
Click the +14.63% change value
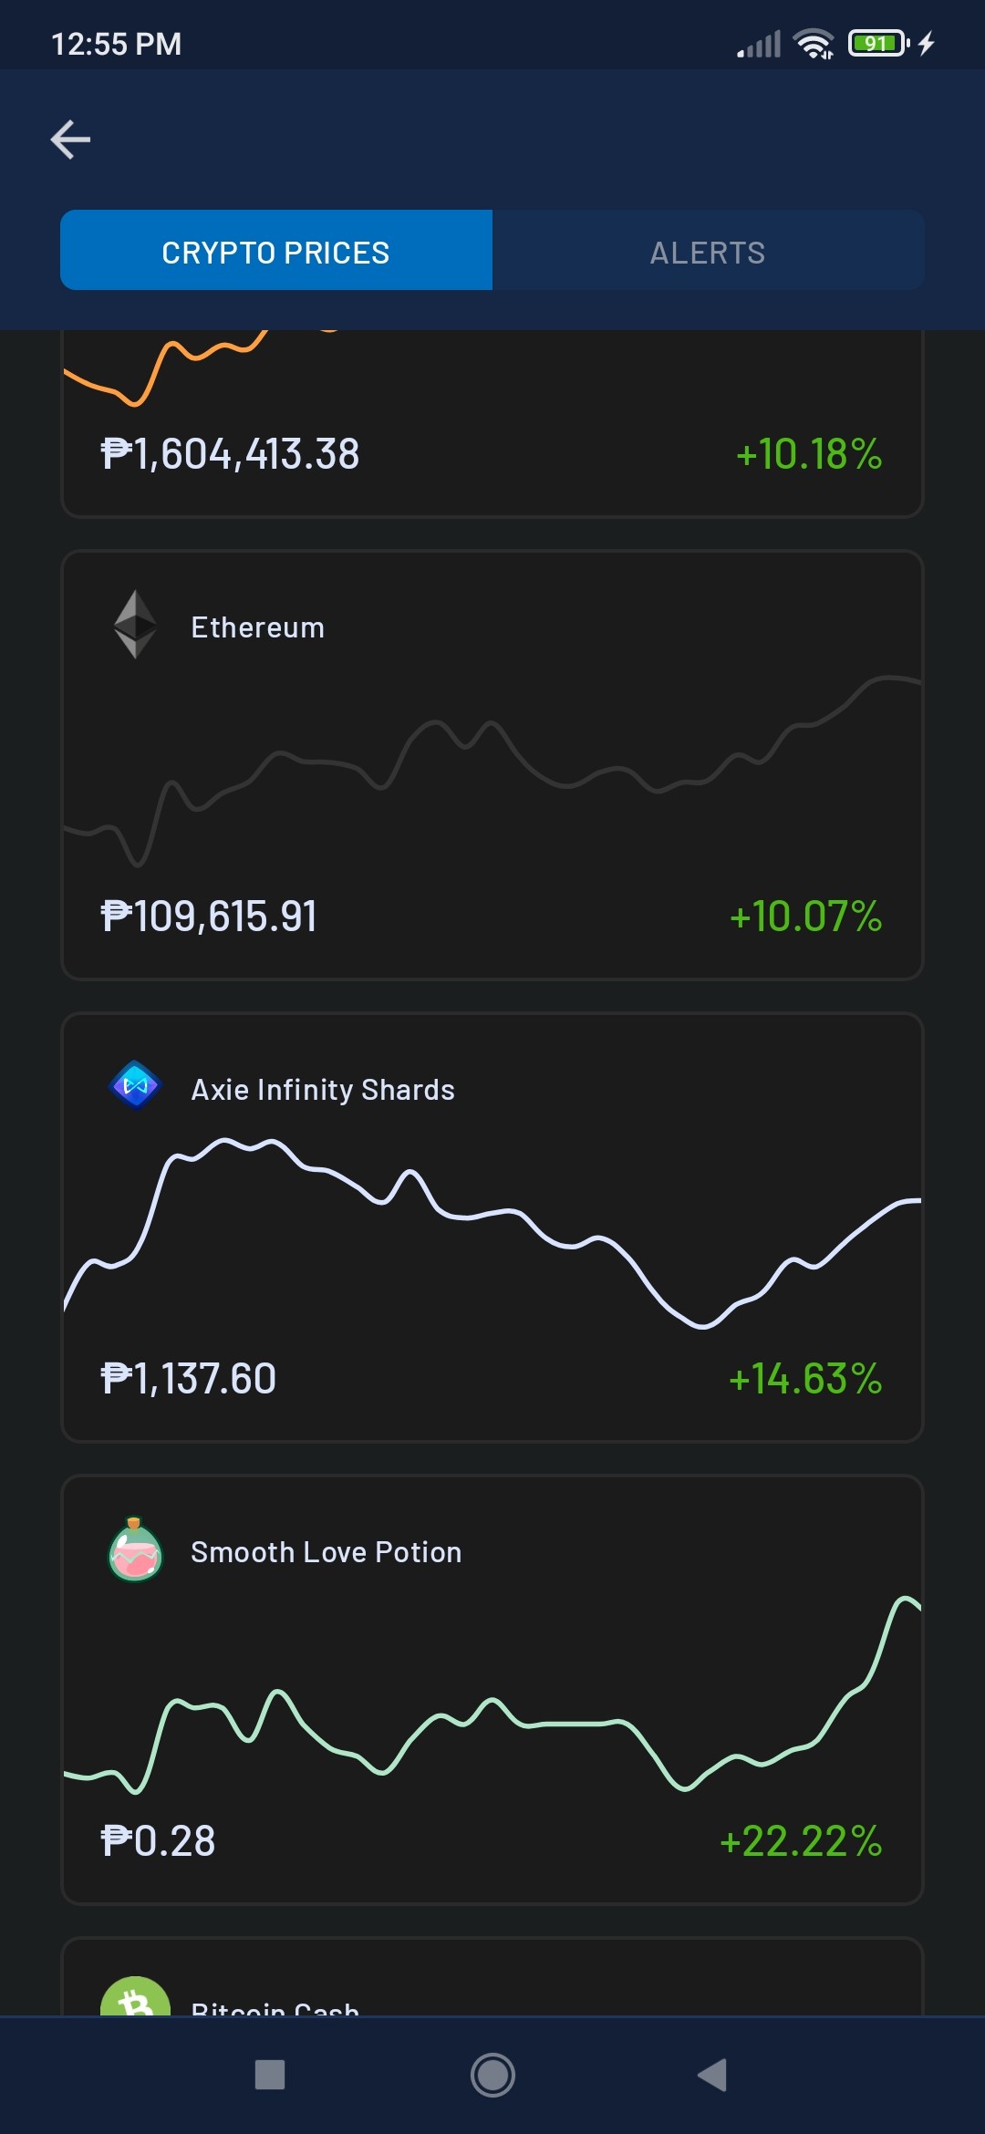[x=805, y=1379]
